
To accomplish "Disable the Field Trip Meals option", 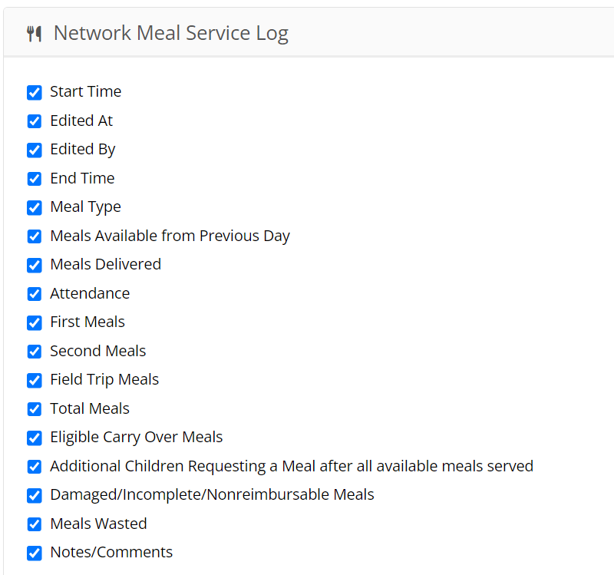I will (x=35, y=380).
